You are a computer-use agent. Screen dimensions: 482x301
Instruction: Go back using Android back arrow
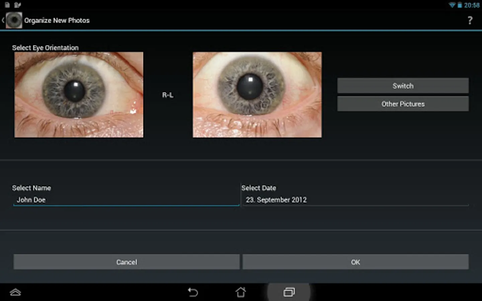coord(193,292)
